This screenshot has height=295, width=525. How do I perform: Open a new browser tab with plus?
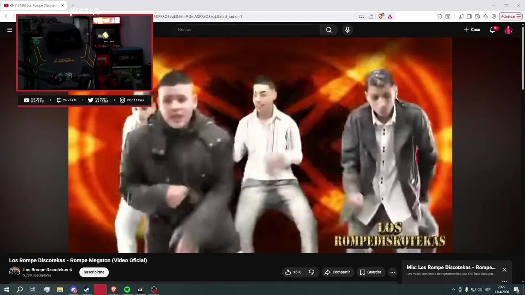(x=73, y=5)
